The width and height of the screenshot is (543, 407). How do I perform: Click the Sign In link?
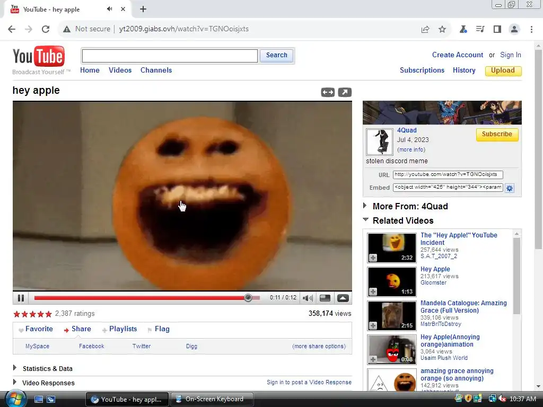pos(511,55)
